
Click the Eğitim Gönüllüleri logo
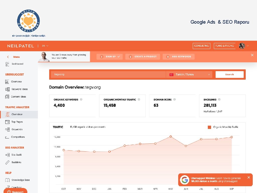29,21
